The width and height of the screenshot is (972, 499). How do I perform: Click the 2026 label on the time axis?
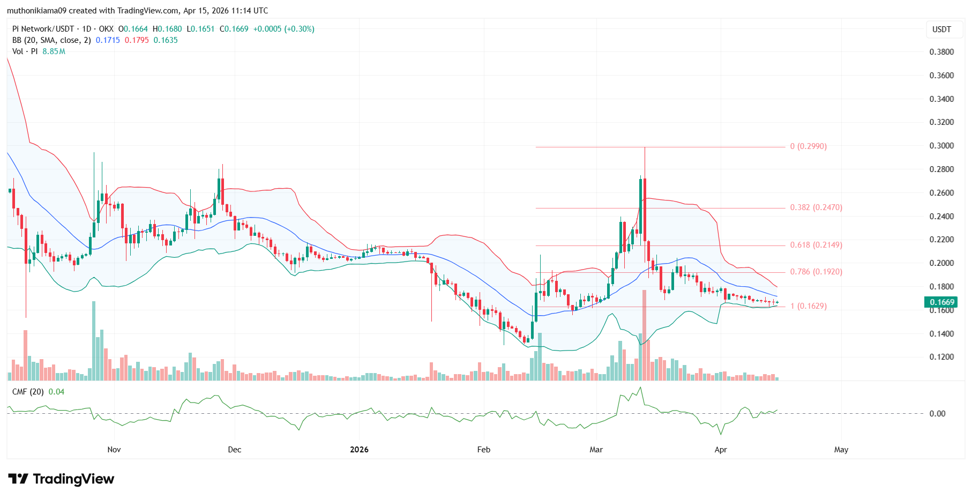[x=358, y=450]
